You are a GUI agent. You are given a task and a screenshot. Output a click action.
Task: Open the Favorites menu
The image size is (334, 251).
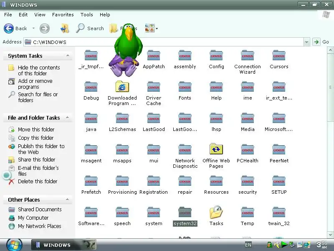point(63,15)
